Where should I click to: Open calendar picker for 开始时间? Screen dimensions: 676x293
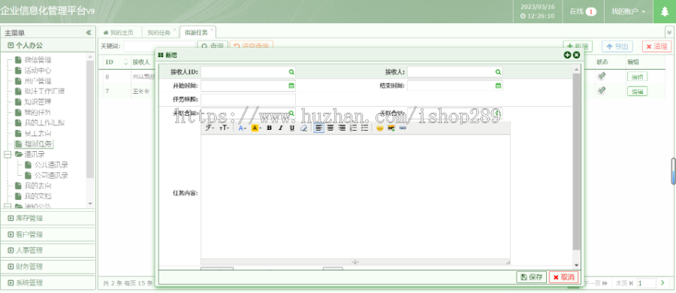[291, 86]
